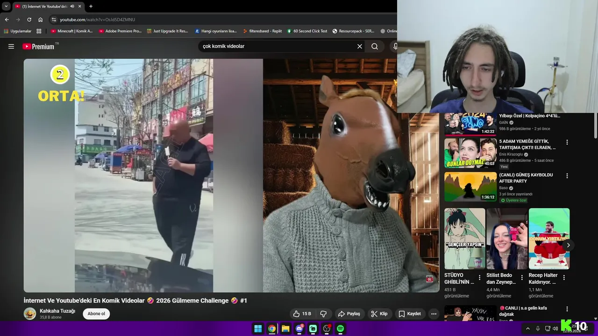598x336 pixels.
Task: Click the video title İnternet Ve Youtube'deki
Action: tap(135, 301)
